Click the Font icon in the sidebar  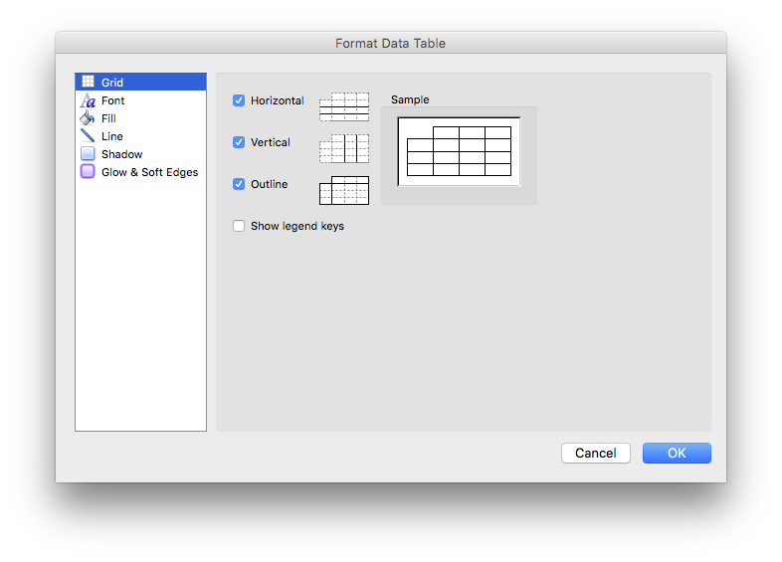pos(88,100)
